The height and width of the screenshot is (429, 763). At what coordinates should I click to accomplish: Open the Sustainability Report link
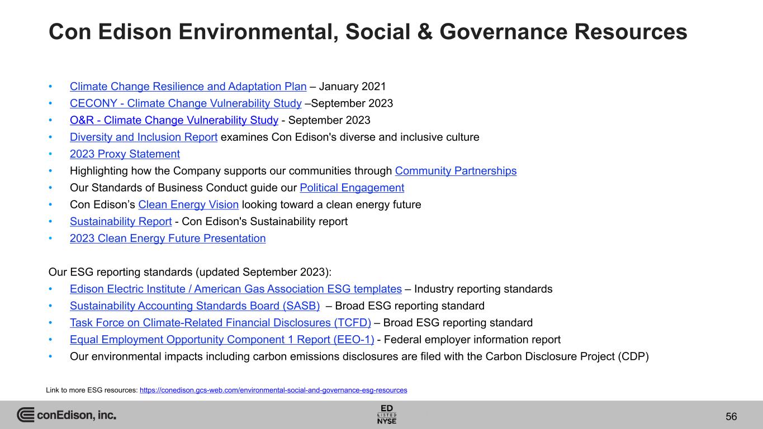click(x=121, y=221)
